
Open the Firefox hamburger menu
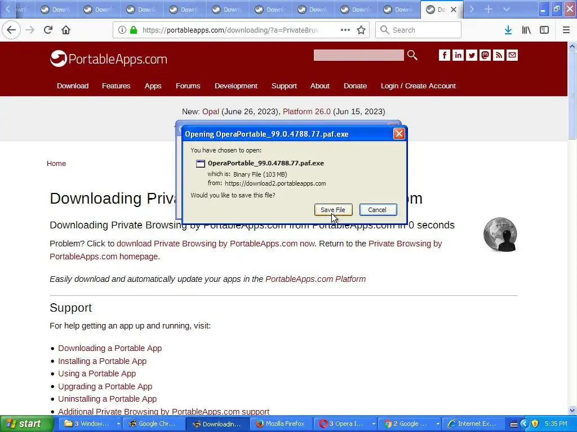[566, 30]
